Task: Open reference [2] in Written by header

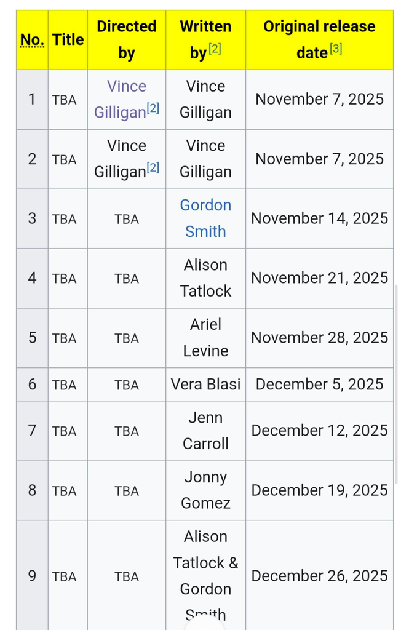Action: (x=215, y=49)
